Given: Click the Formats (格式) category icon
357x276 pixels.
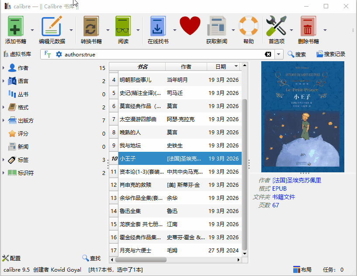Looking at the screenshot, I should tap(12, 107).
